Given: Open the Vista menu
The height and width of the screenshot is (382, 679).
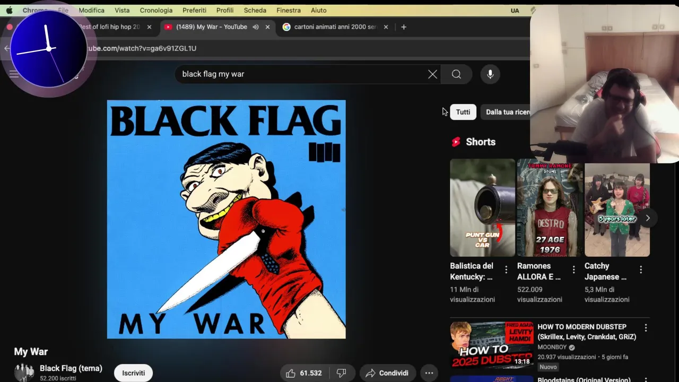Looking at the screenshot, I should pyautogui.click(x=122, y=10).
